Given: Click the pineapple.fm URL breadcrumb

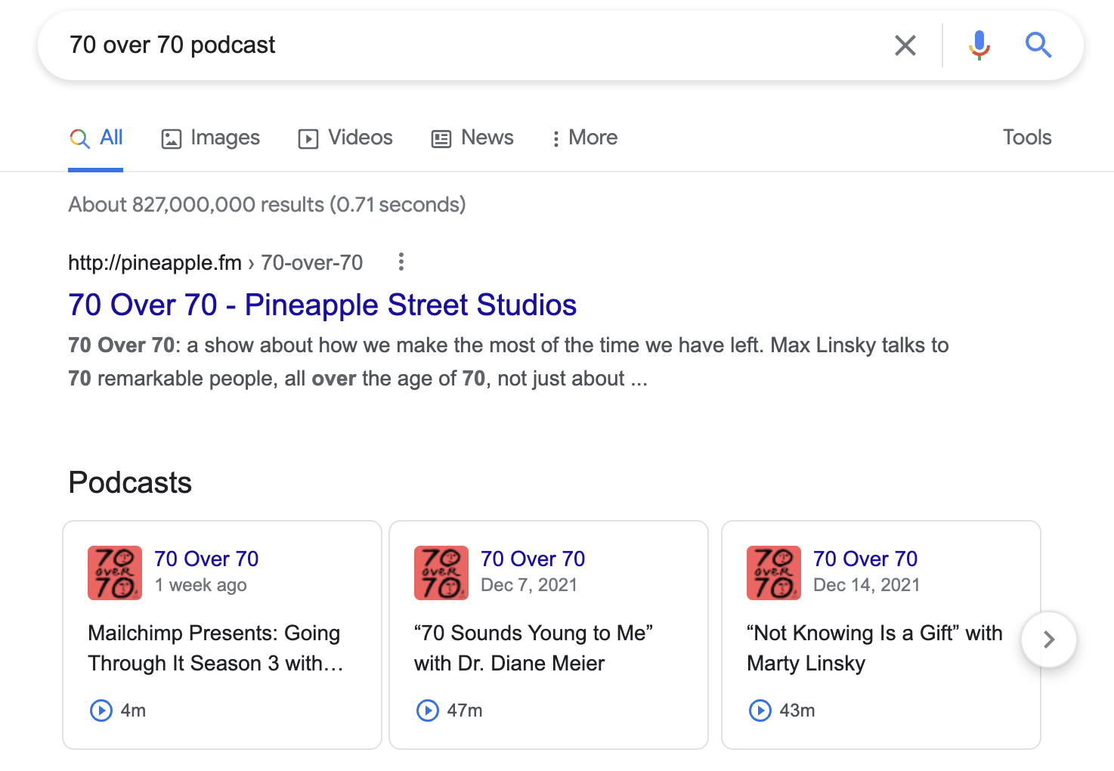Looking at the screenshot, I should [x=215, y=263].
